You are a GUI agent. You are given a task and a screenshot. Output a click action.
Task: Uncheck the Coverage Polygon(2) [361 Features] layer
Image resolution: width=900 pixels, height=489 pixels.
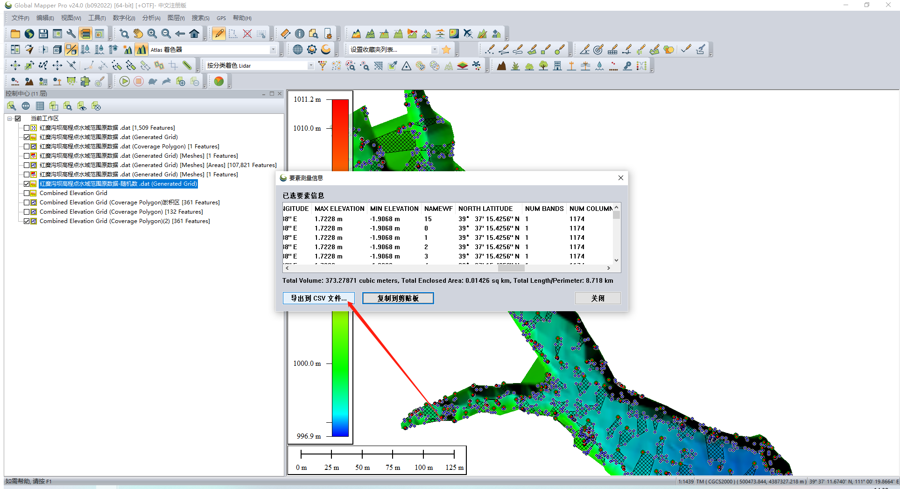coord(27,221)
